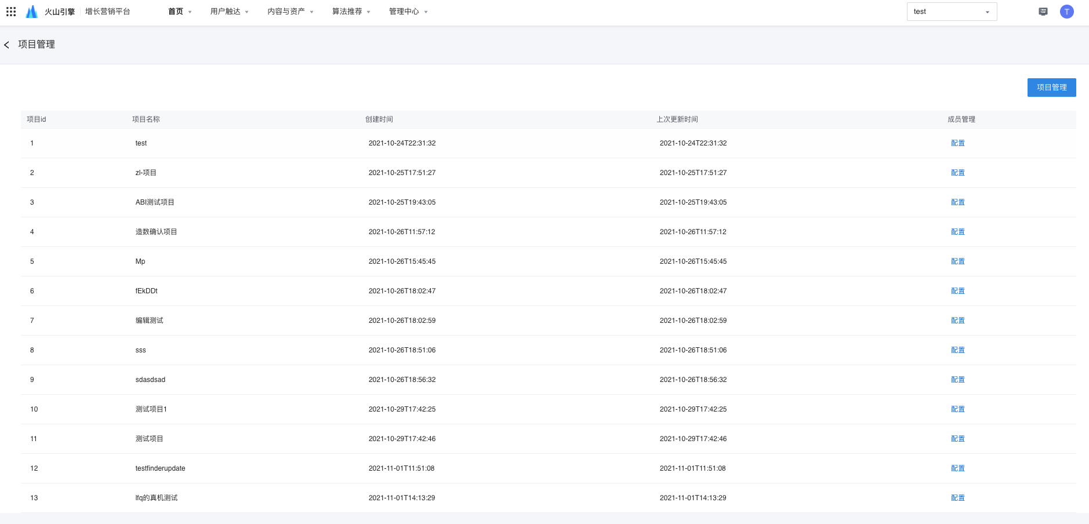Click the 项目管理 page heading

[37, 45]
